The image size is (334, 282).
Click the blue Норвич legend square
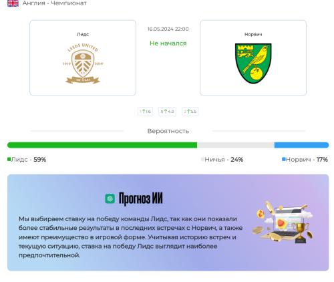click(x=284, y=159)
